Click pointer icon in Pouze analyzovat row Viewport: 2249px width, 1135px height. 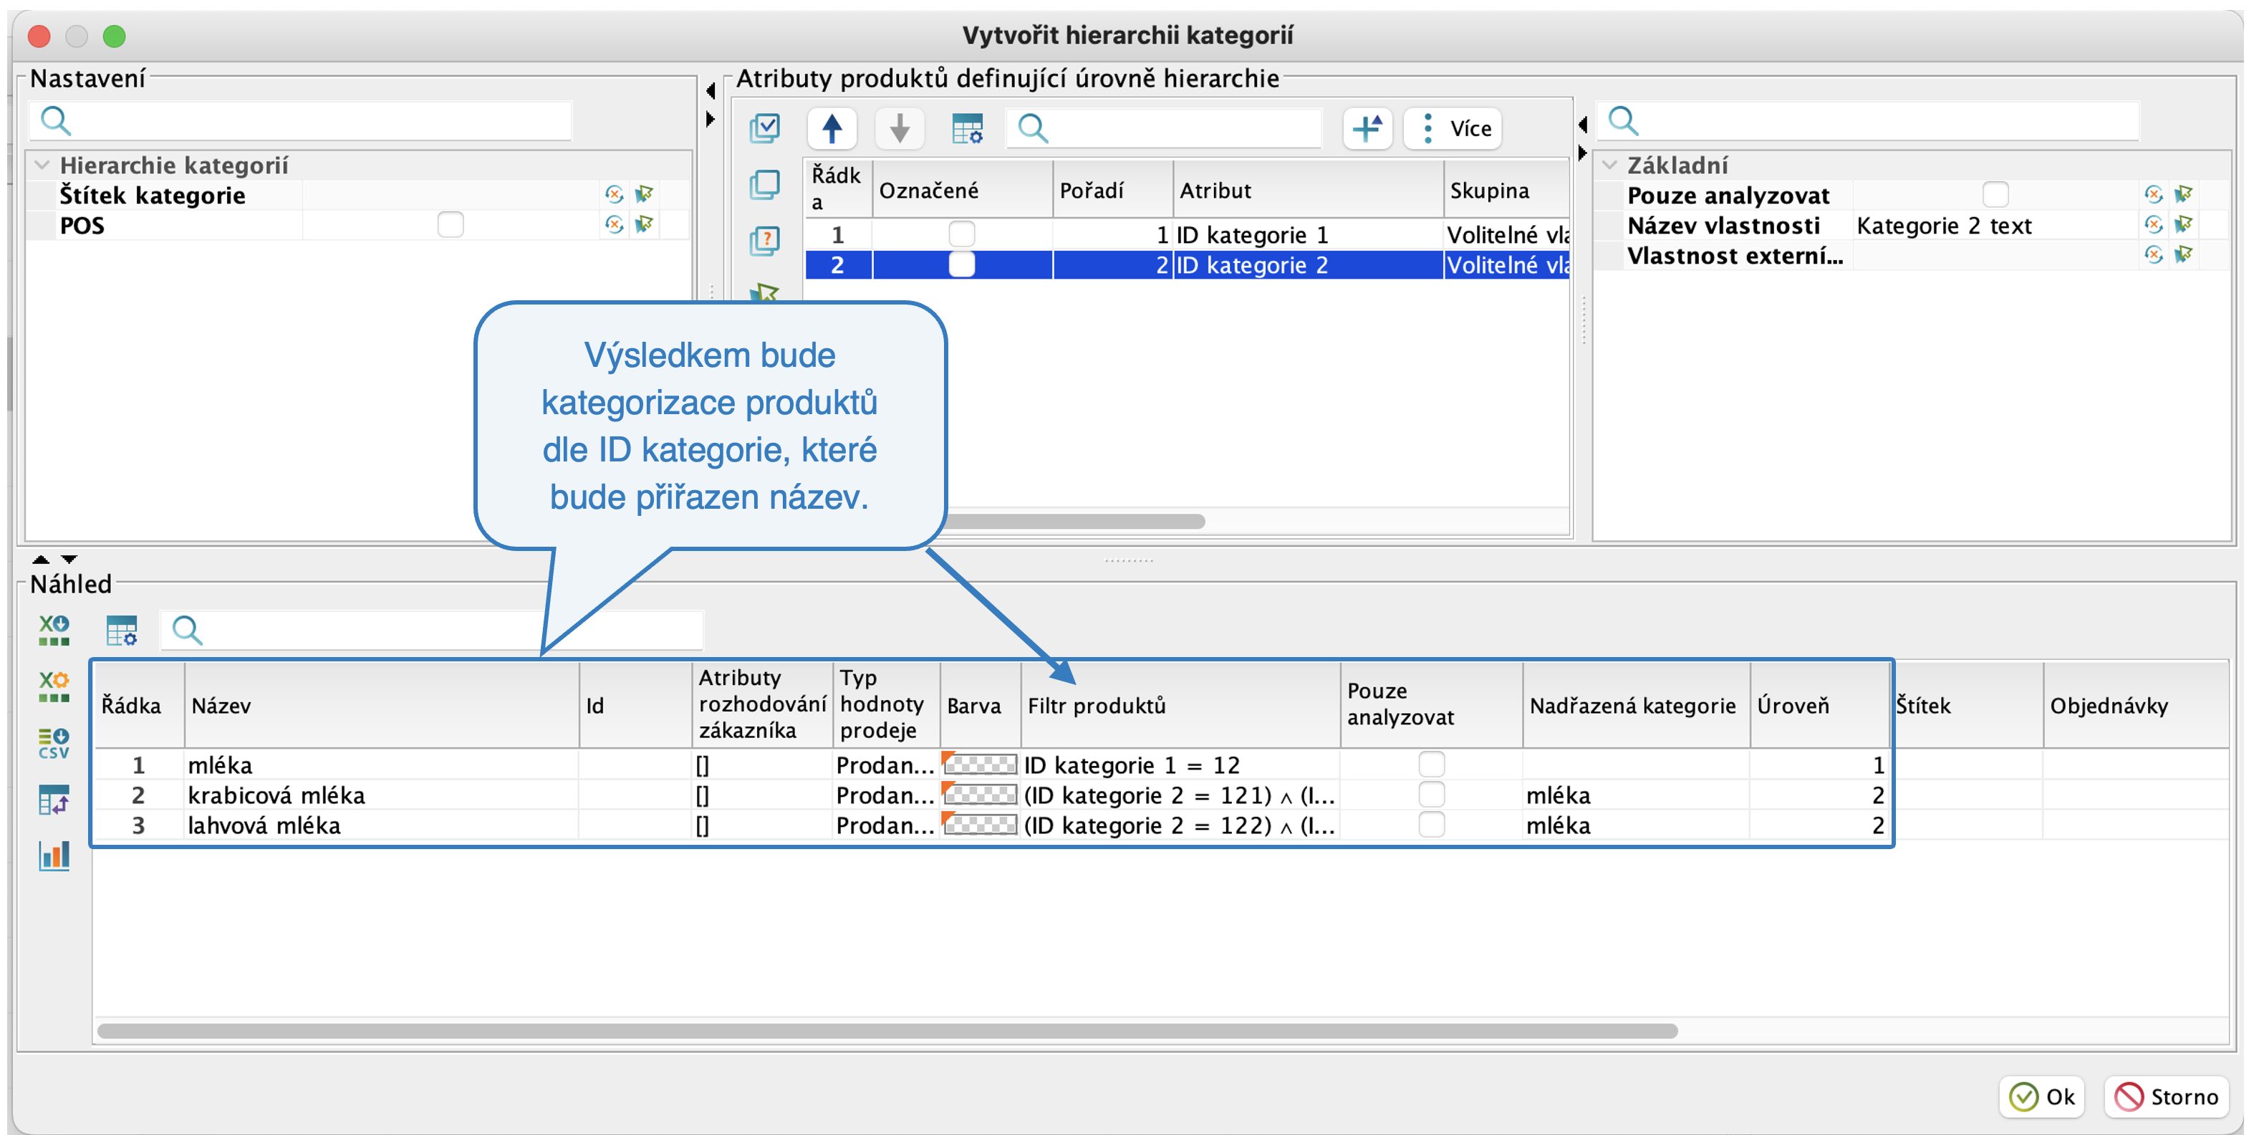(x=2184, y=194)
